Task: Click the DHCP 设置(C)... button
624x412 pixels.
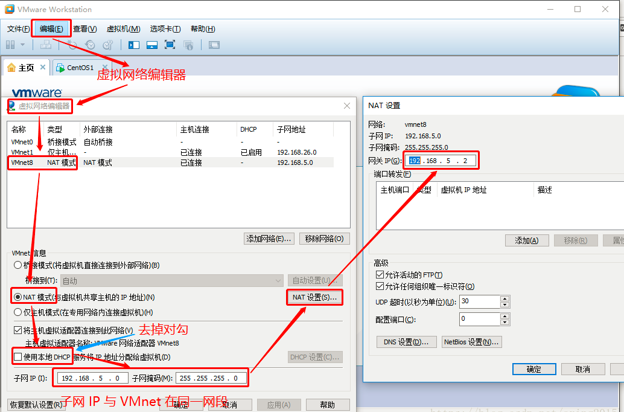Action: coord(315,357)
